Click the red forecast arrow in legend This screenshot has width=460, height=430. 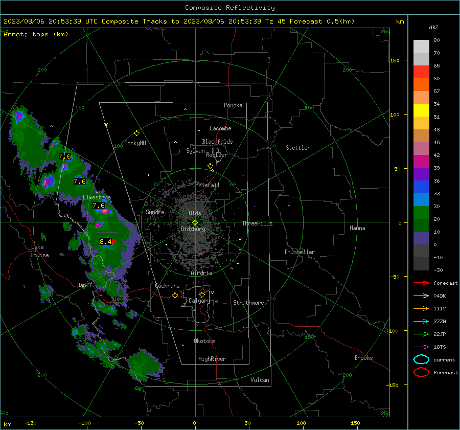(421, 283)
